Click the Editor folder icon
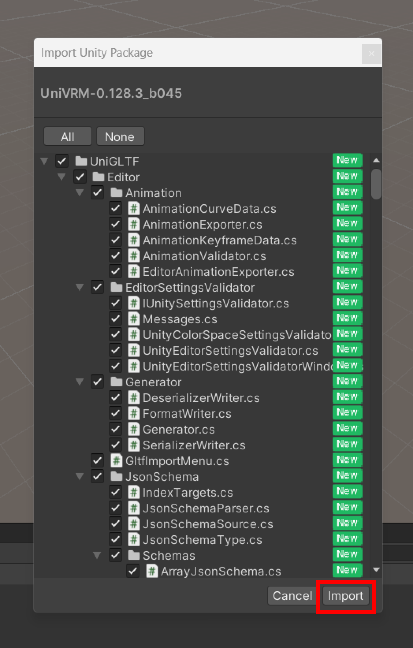413x648 pixels. pyautogui.click(x=98, y=177)
